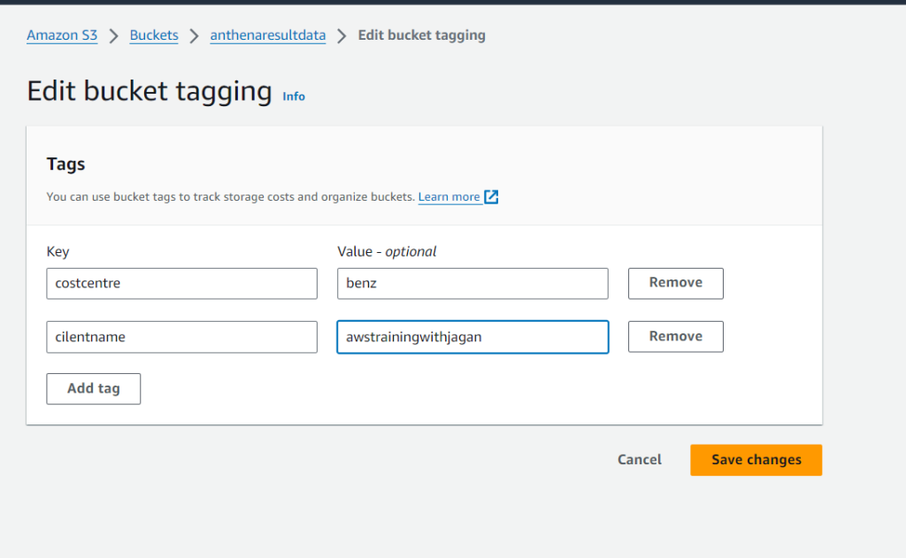Save changes to bucket tags
The height and width of the screenshot is (558, 906).
756,460
